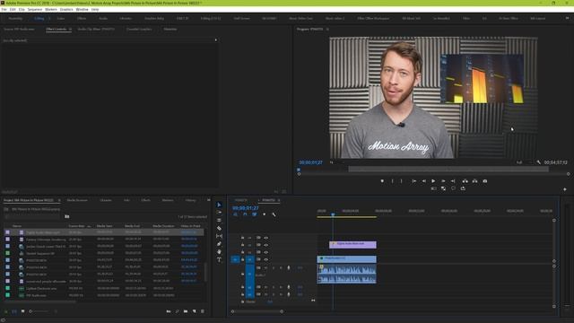Open the Graphics menu
This screenshot has width=574, height=323.
pyautogui.click(x=66, y=9)
